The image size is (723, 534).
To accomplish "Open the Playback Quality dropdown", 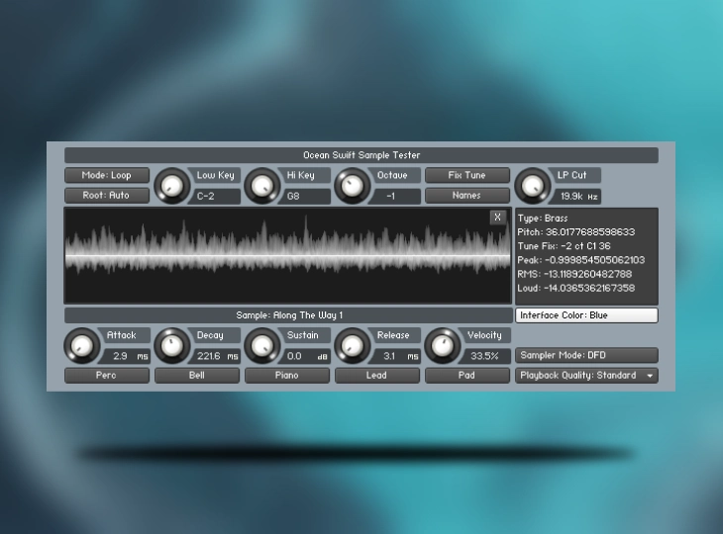I will coord(586,376).
